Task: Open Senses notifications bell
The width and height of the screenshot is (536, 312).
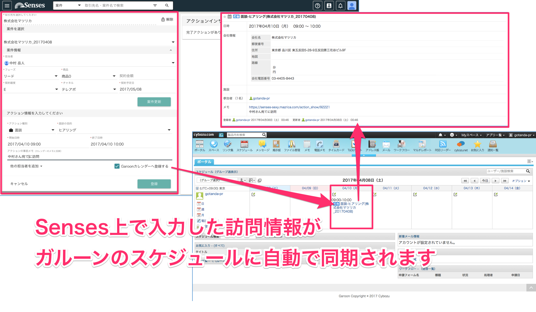Action: tap(340, 5)
